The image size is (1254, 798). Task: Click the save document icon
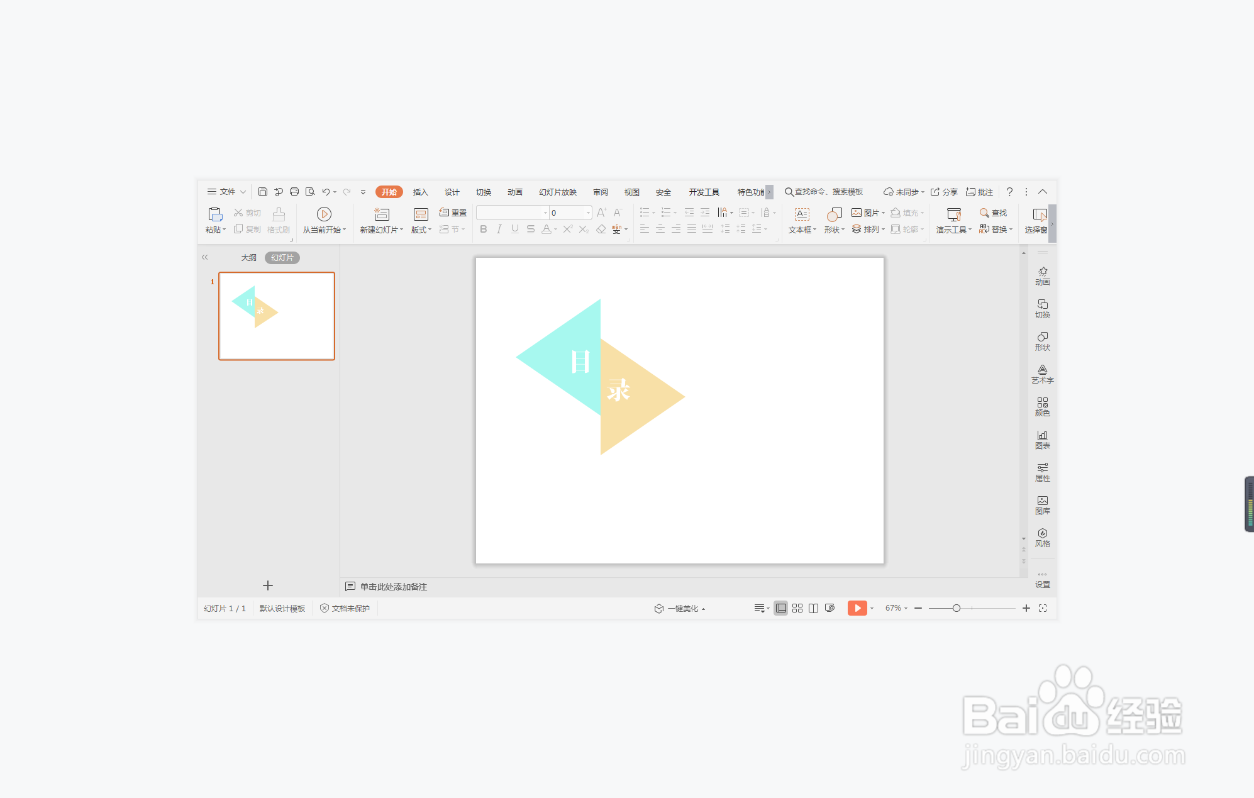(x=263, y=192)
